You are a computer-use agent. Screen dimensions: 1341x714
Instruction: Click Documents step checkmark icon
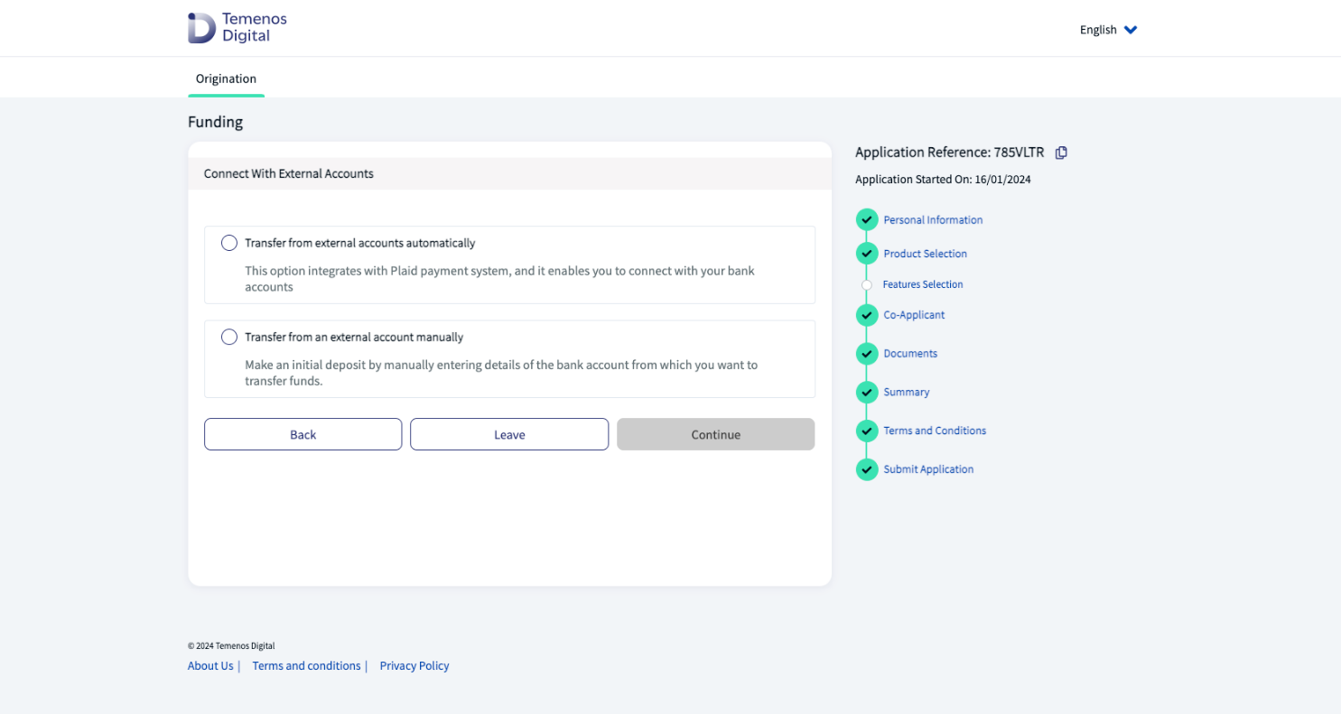[867, 354]
